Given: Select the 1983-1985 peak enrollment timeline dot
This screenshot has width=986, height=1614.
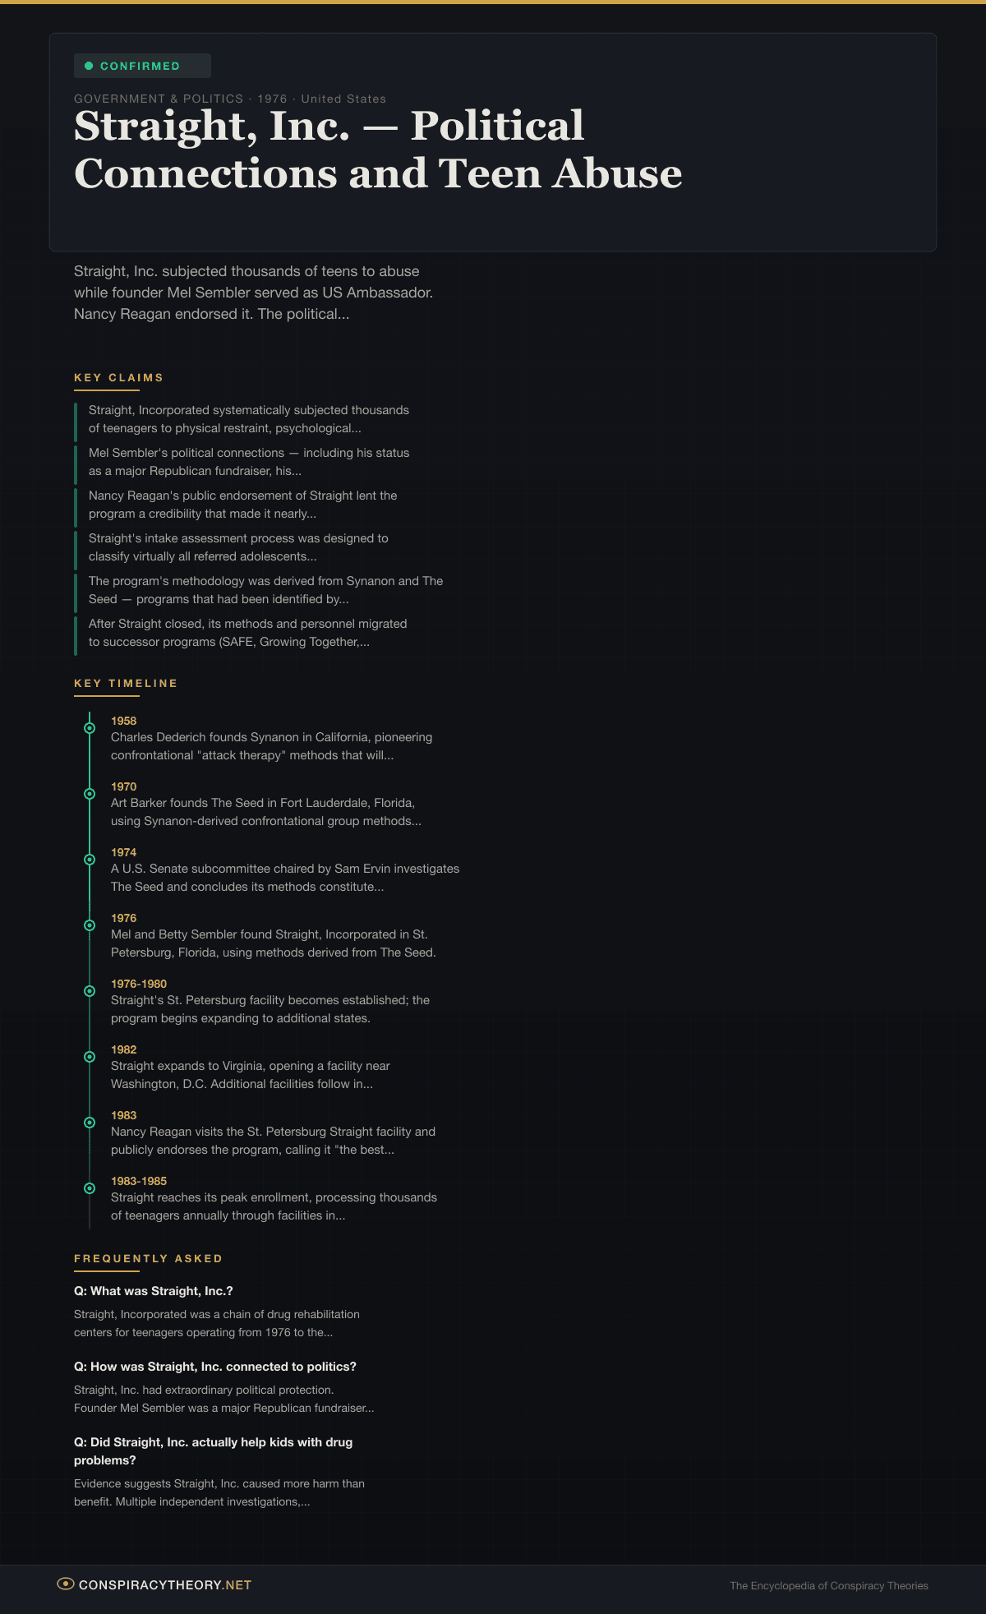Looking at the screenshot, I should pyautogui.click(x=90, y=1188).
